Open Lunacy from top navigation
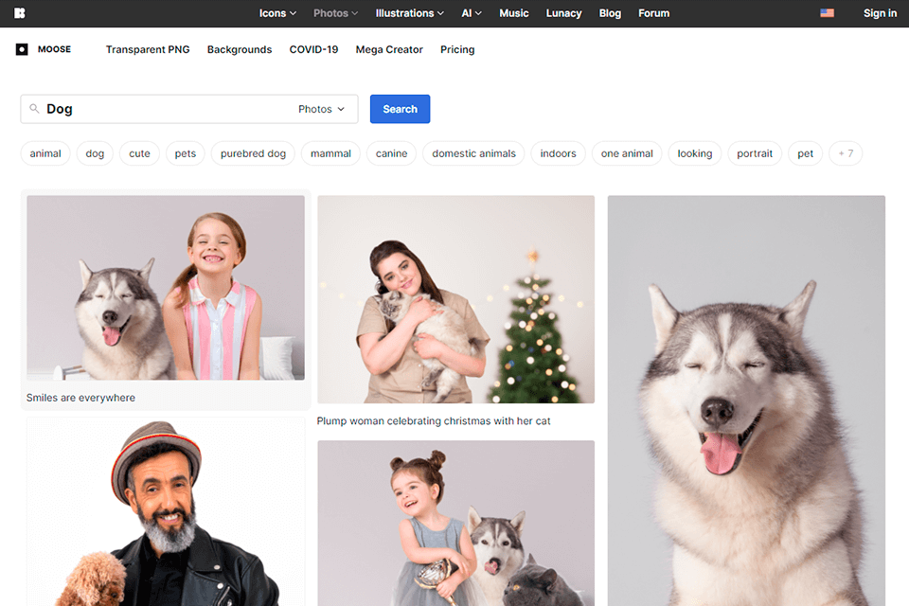The height and width of the screenshot is (606, 909). tap(563, 12)
